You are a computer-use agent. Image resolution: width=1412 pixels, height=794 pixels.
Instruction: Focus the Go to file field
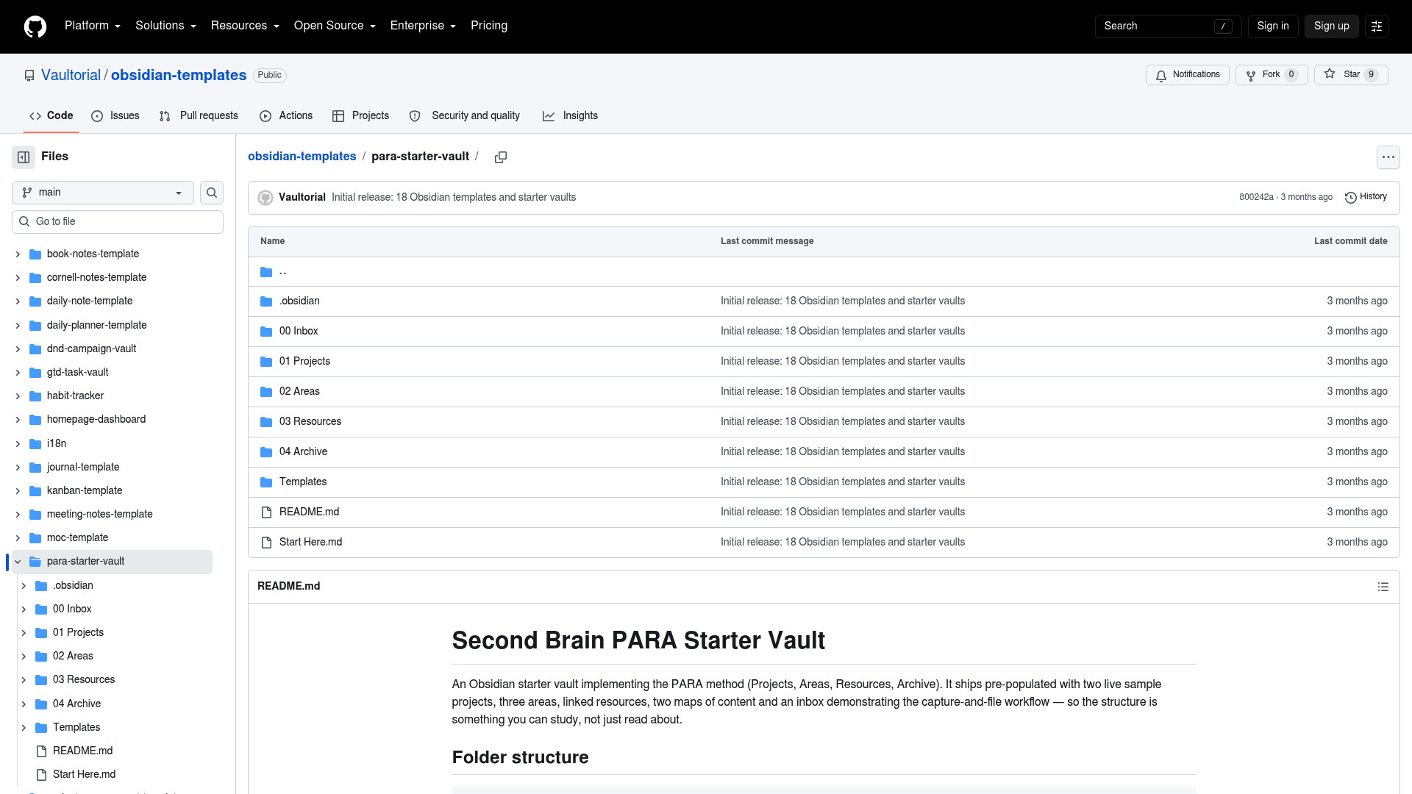pyautogui.click(x=118, y=222)
